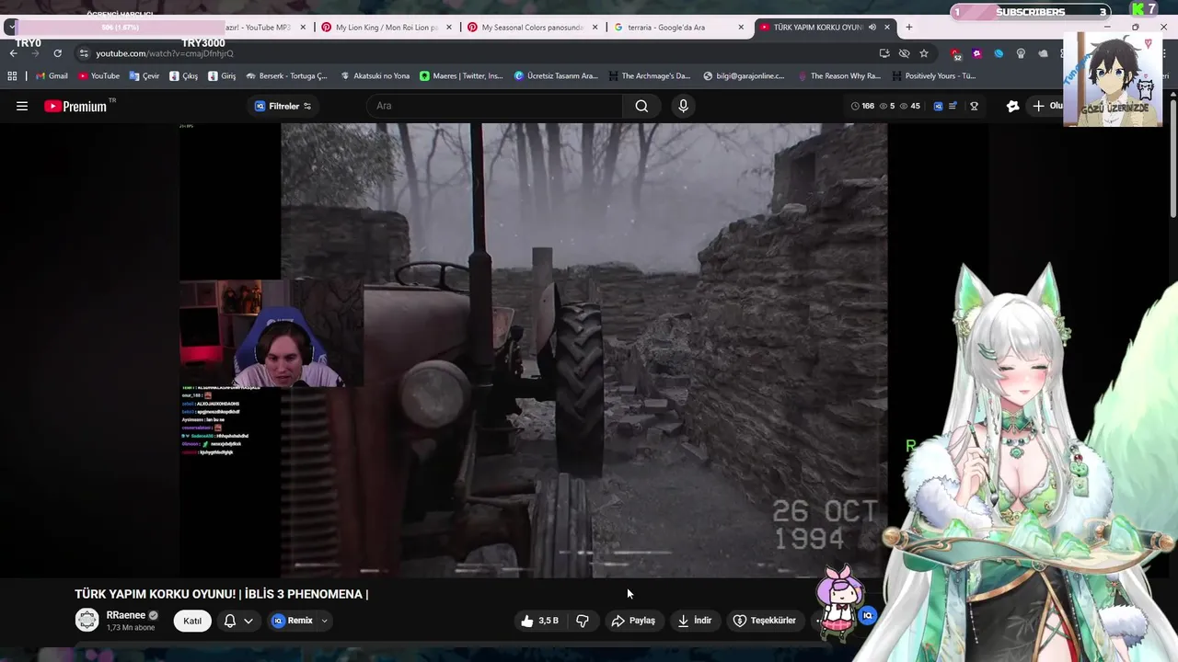Open the vidIQ Filtreler dropdown
The image size is (1178, 662).
[283, 107]
